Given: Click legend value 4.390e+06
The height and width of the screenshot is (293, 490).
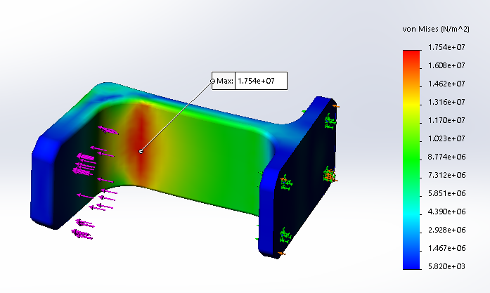Looking at the screenshot, I should (446, 211).
